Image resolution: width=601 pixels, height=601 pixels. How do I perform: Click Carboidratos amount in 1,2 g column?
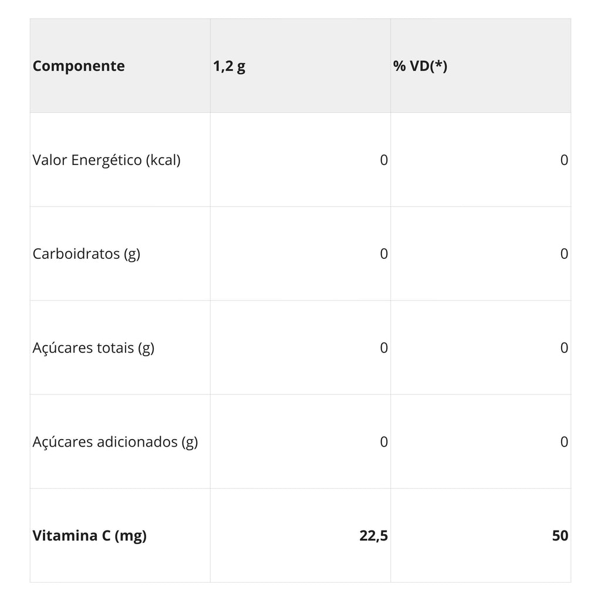384,254
